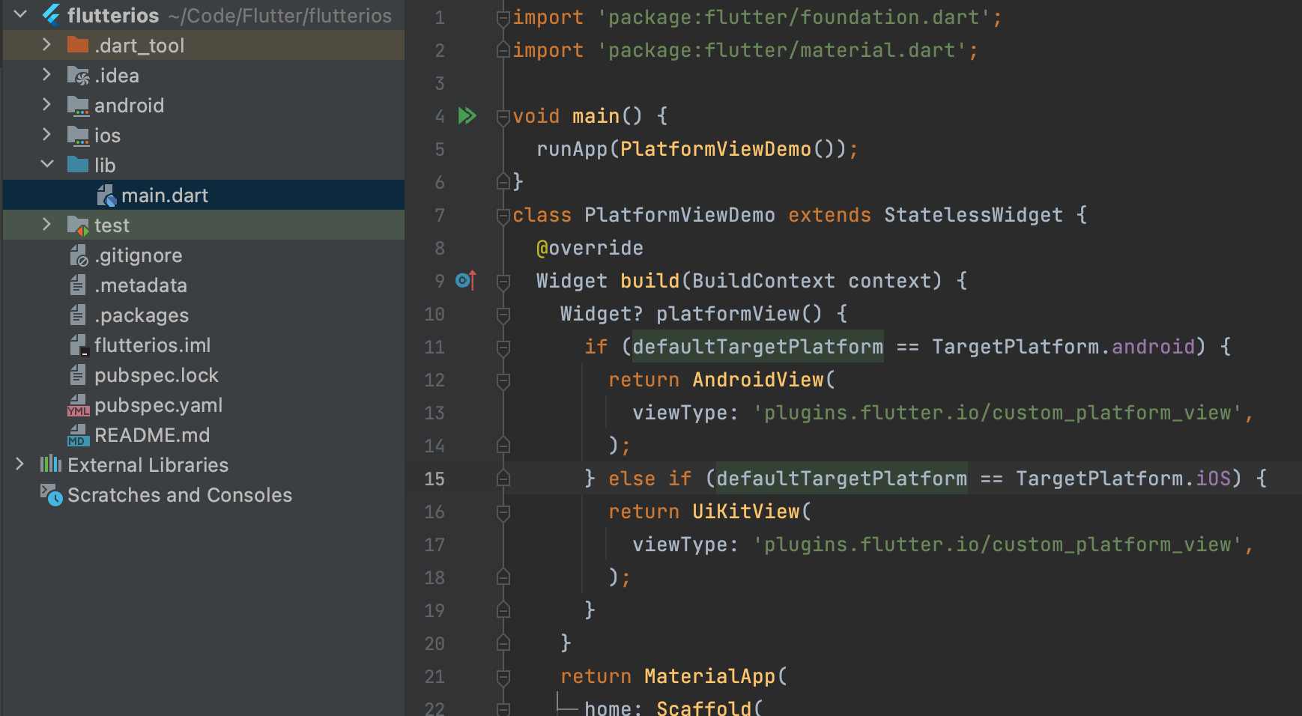
Task: Click the .idea folder icon
Action: click(x=78, y=75)
